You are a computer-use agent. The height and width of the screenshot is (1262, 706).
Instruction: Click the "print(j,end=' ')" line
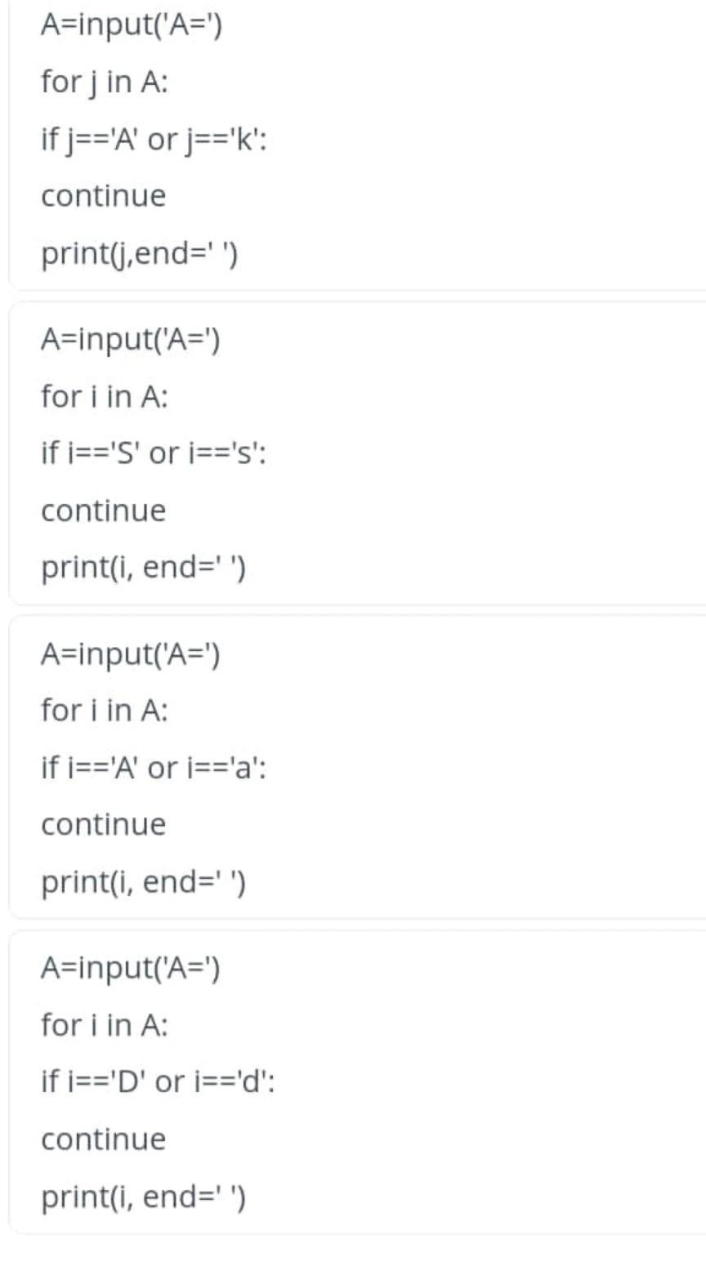140,254
